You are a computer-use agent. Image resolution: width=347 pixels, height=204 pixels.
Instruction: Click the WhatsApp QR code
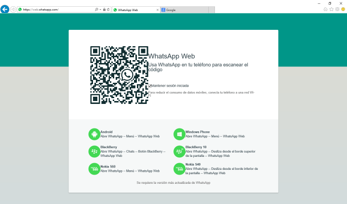tap(119, 75)
